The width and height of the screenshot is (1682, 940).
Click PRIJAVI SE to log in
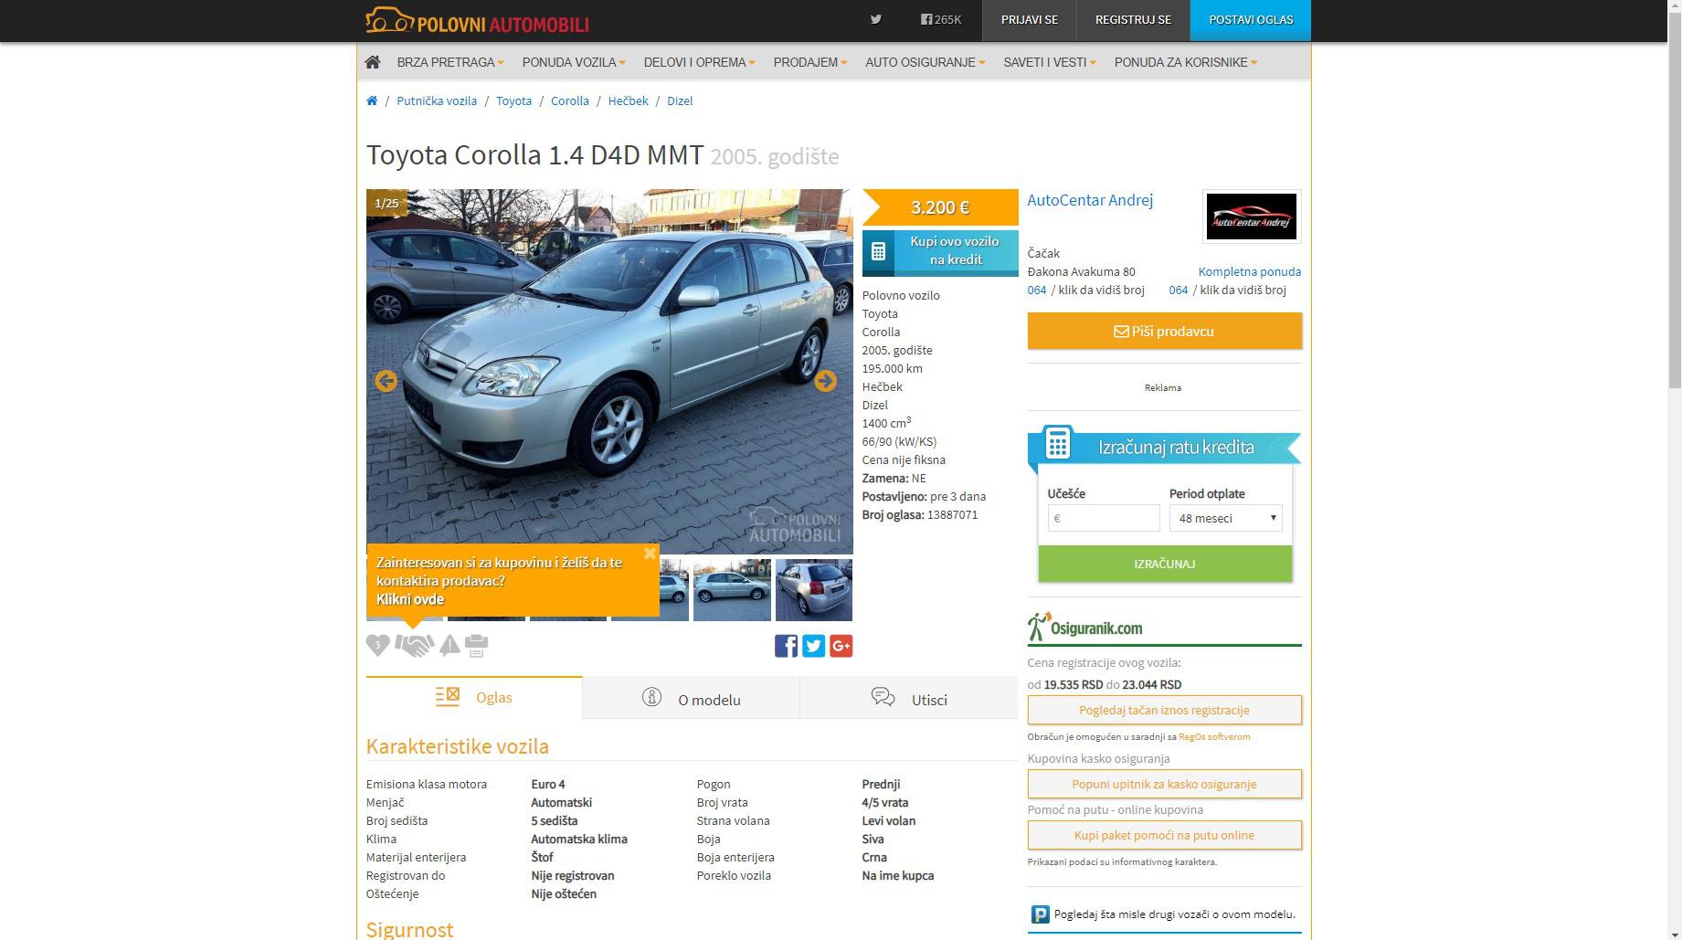[x=1030, y=20]
